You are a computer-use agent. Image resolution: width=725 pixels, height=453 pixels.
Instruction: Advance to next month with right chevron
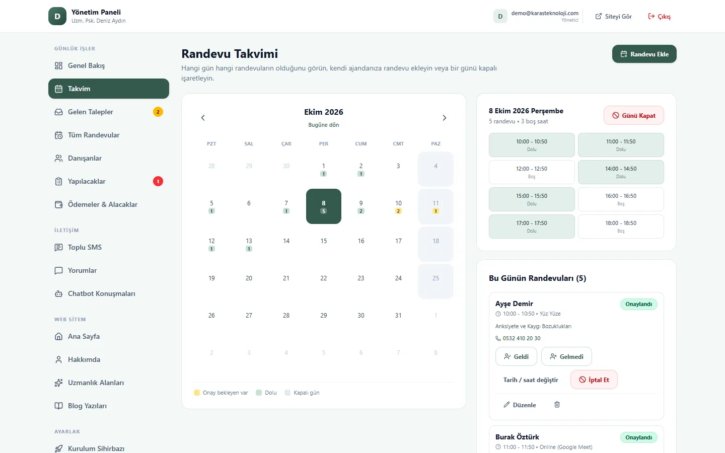(444, 118)
